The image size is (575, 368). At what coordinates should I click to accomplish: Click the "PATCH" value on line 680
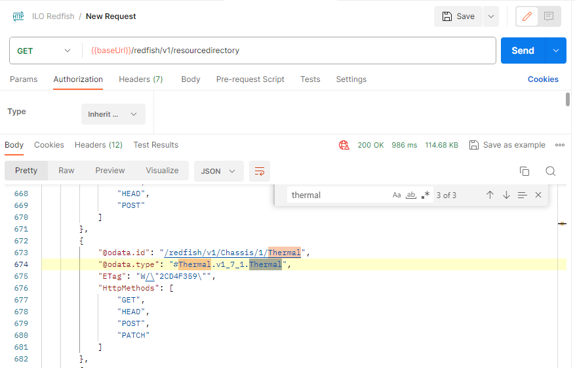[x=134, y=335]
